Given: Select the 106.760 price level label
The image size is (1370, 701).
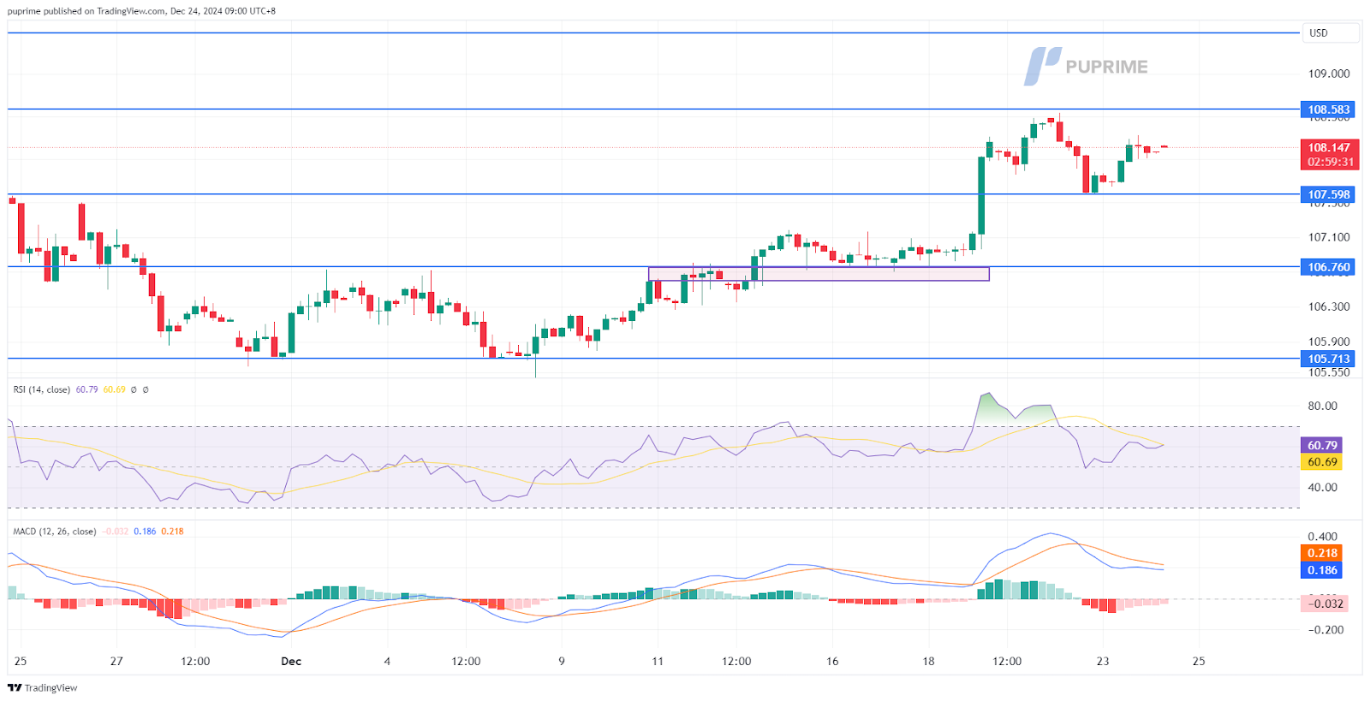Looking at the screenshot, I should coord(1328,267).
